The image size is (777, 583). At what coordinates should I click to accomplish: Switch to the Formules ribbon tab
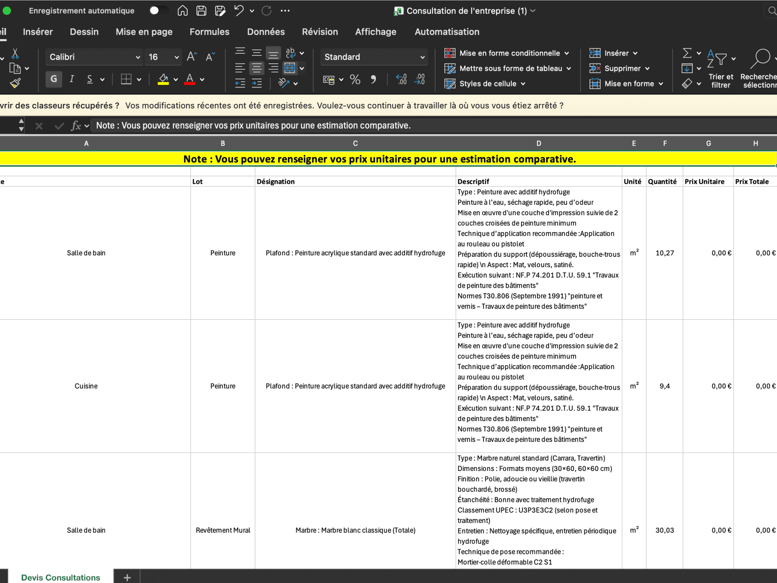click(x=209, y=32)
